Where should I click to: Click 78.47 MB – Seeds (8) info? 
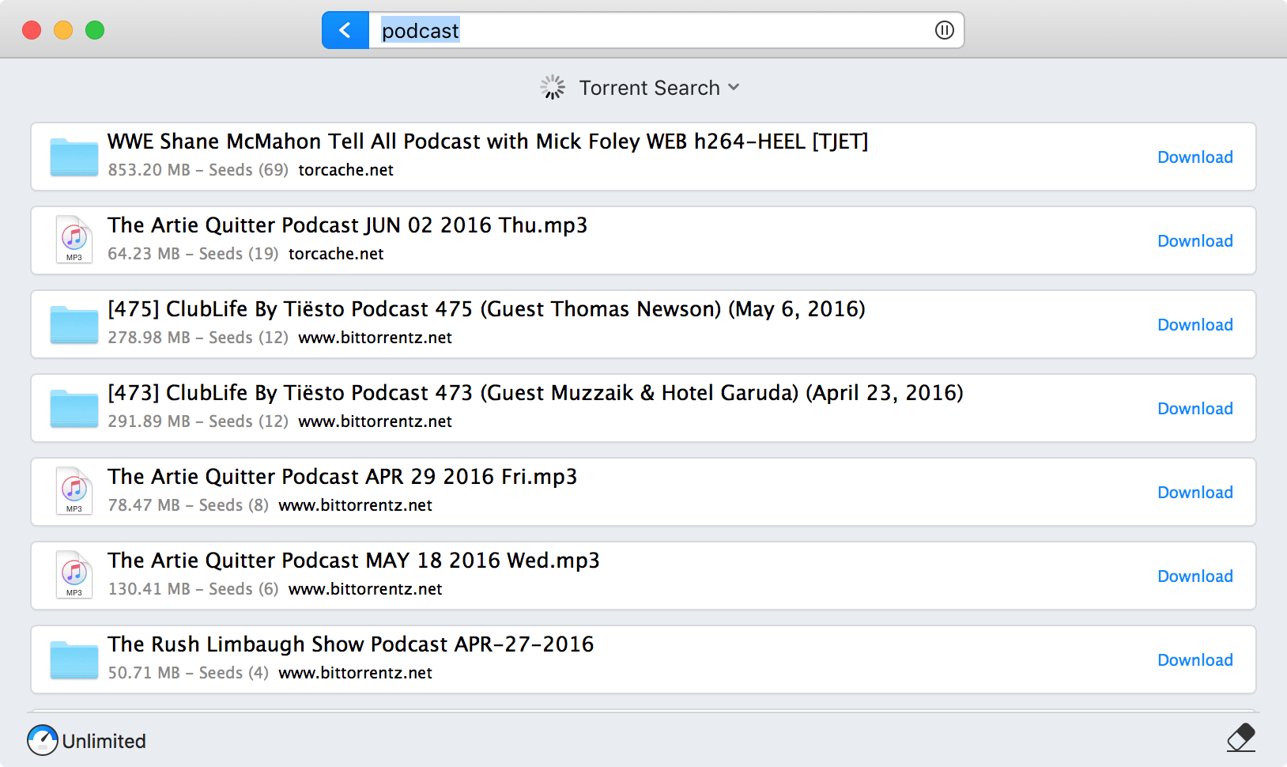coord(188,505)
